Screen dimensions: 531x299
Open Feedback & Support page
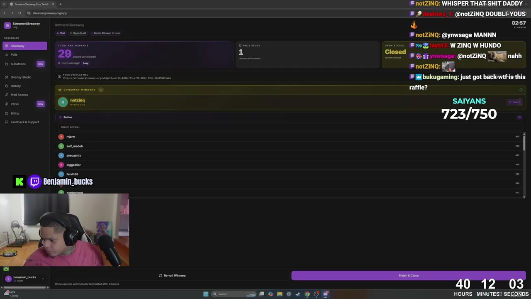coord(24,122)
